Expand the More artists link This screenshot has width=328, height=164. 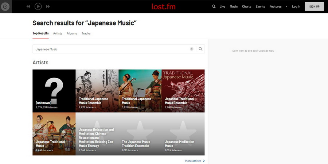coord(195,161)
